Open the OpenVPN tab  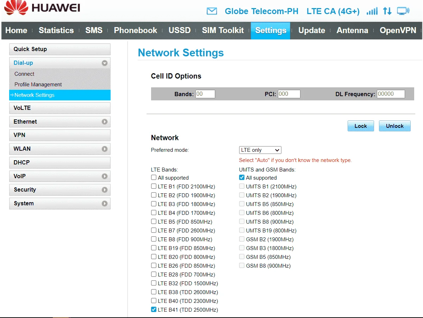[398, 31]
